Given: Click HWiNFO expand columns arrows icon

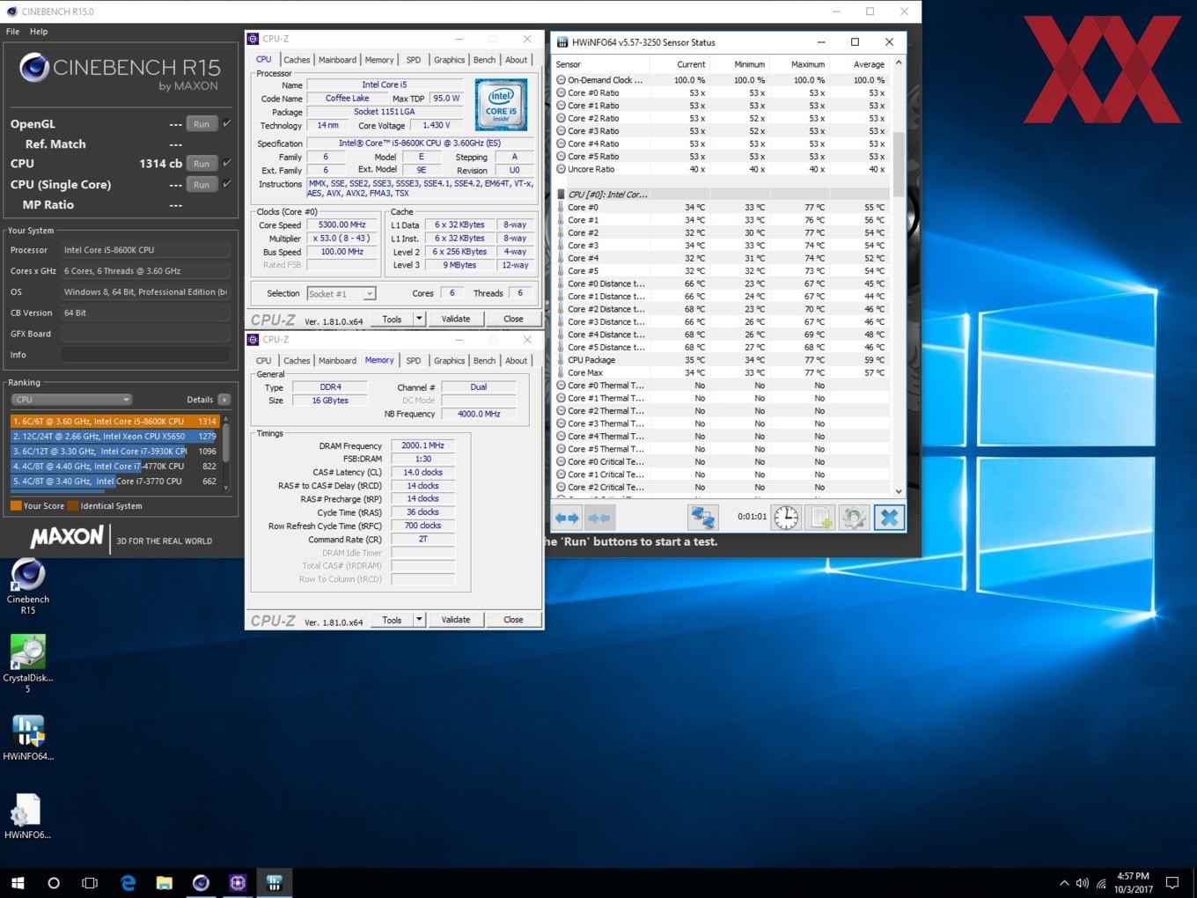Looking at the screenshot, I should pyautogui.click(x=567, y=518).
